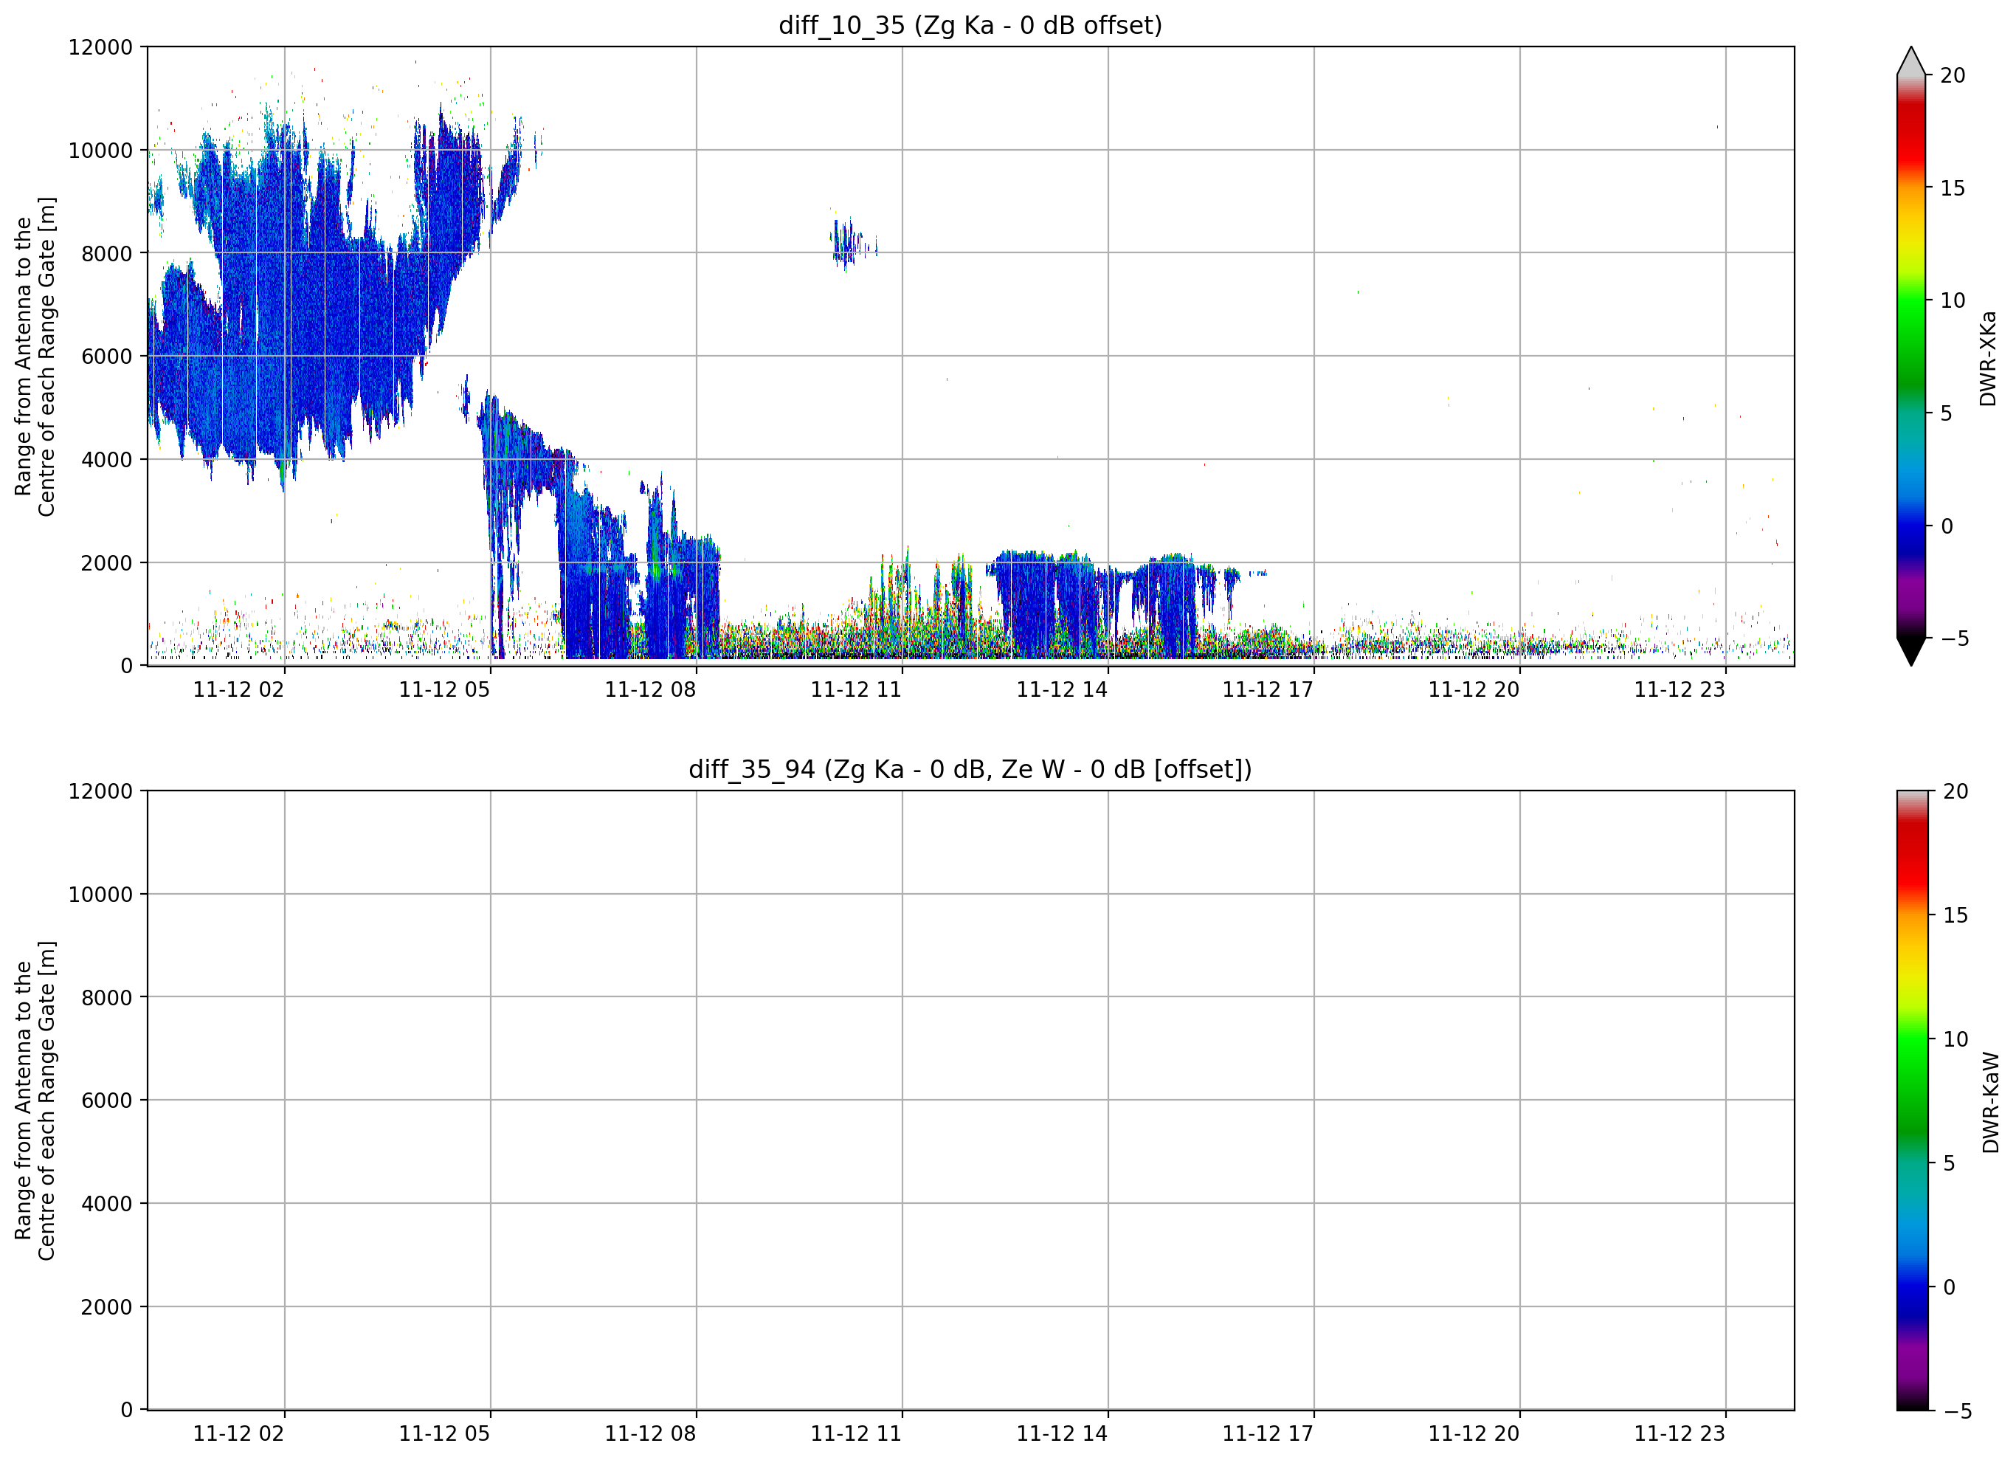This screenshot has height=1460, width=2016.
Task: Click the bottom plot x-tick '11-12 05'
Action: click(444, 1434)
